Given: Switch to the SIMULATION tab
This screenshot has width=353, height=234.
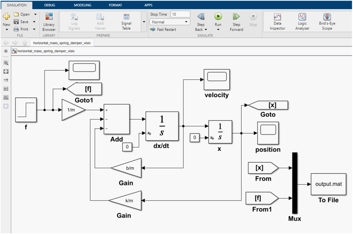Looking at the screenshot, I should (x=17, y=5).
